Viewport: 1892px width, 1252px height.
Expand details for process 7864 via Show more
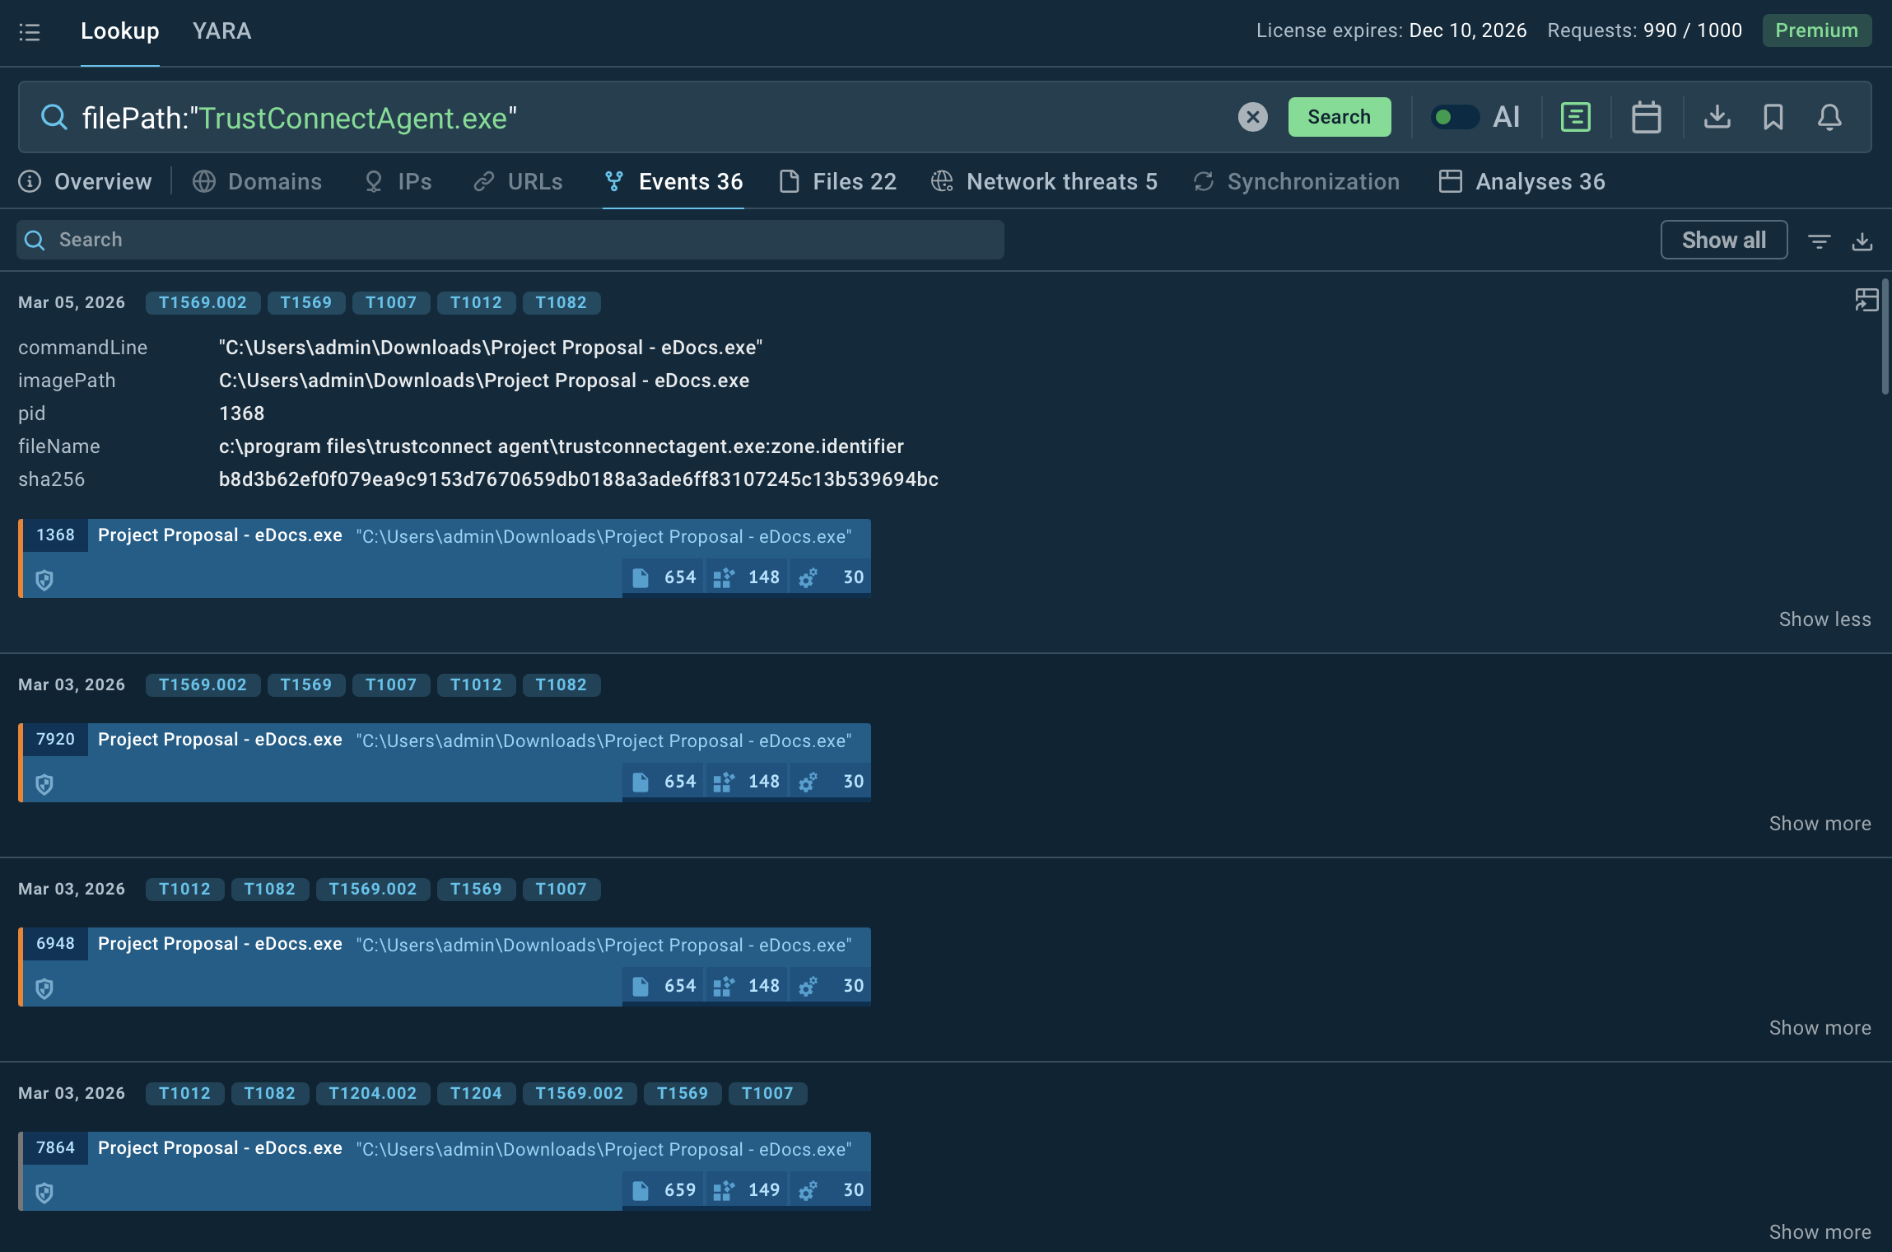(x=1820, y=1231)
